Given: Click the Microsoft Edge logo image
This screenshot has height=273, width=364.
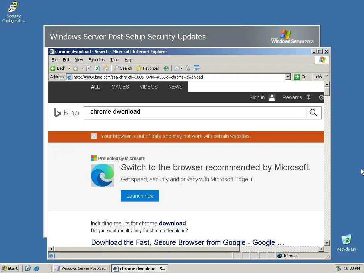Looking at the screenshot, I should (x=102, y=175).
